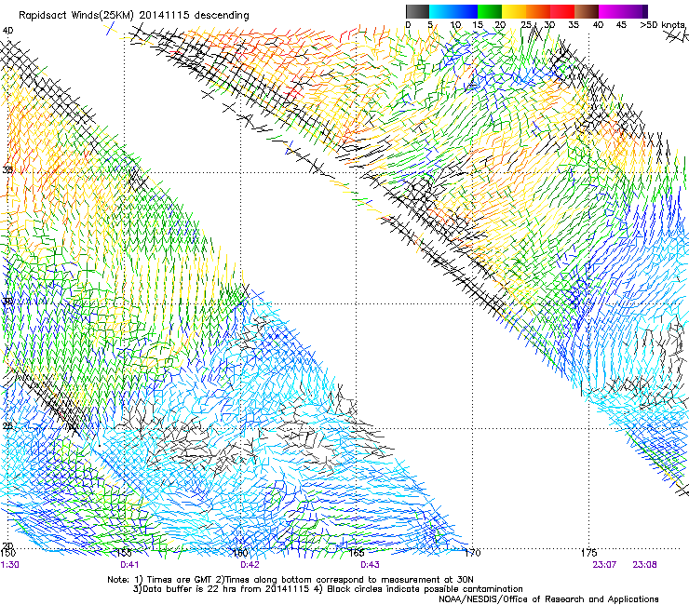The width and height of the screenshot is (689, 605).
Task: Select the red 30-35 knots legend swatch
Action: click(562, 11)
